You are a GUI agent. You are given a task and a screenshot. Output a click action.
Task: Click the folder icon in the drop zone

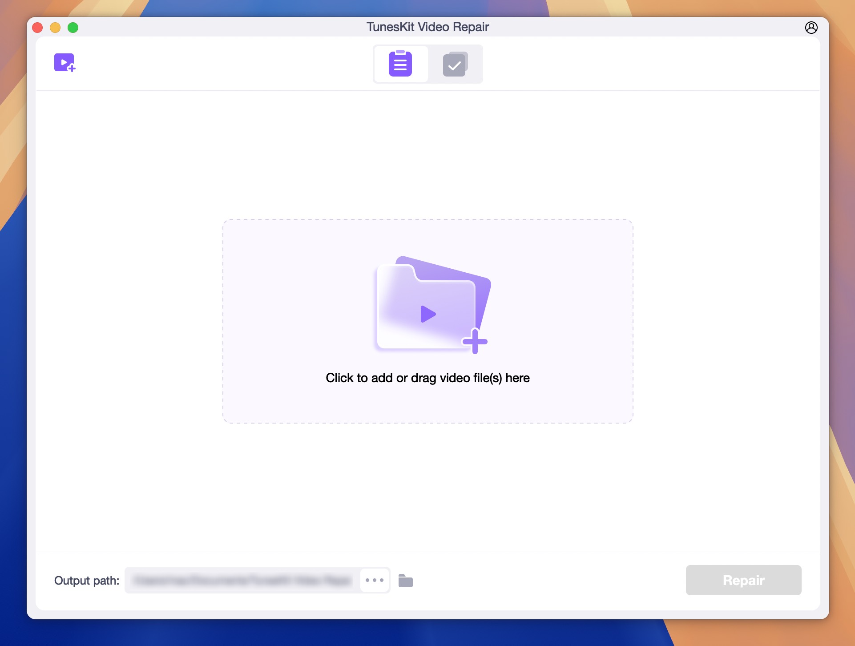[432, 305]
